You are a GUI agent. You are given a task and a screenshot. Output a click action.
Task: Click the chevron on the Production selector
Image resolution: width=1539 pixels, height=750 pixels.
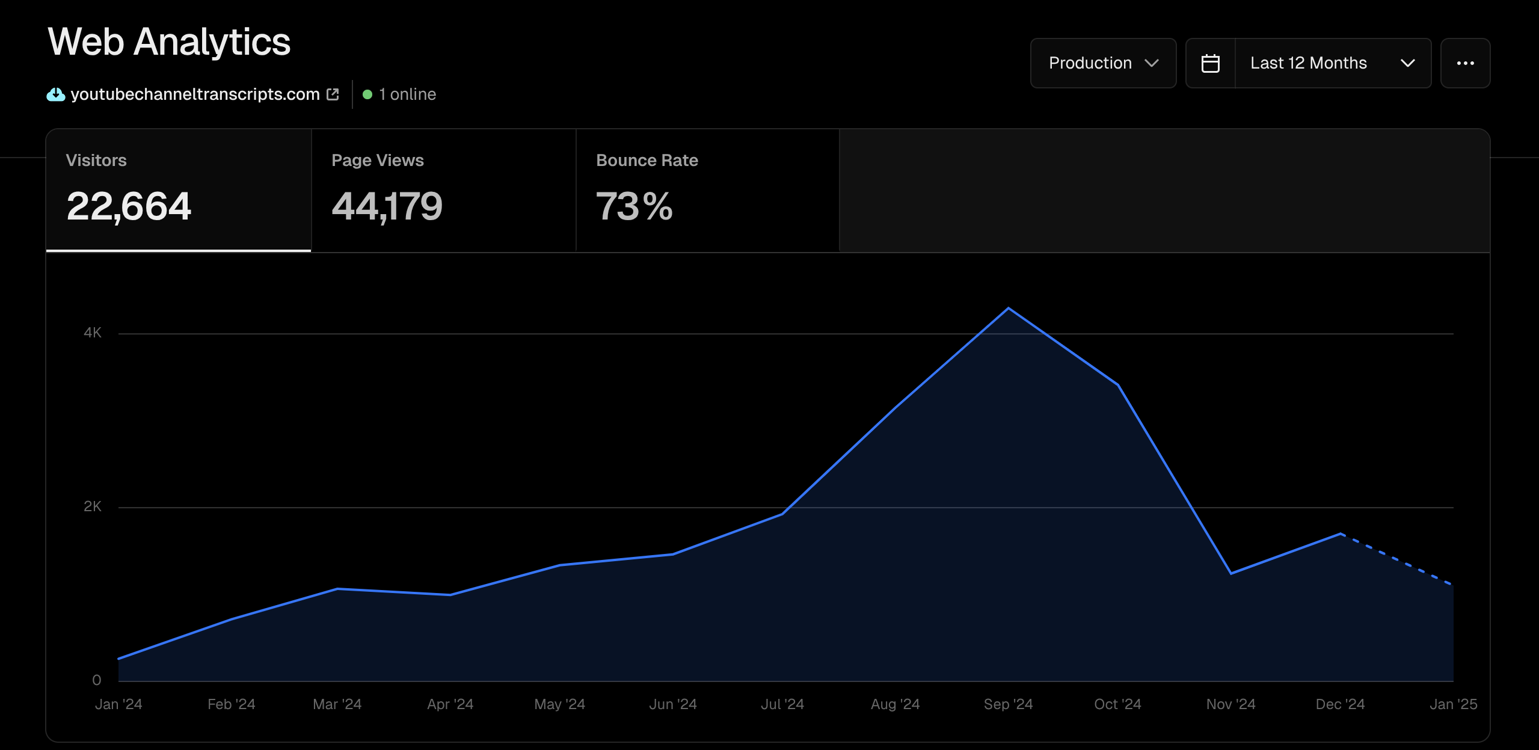tap(1151, 63)
